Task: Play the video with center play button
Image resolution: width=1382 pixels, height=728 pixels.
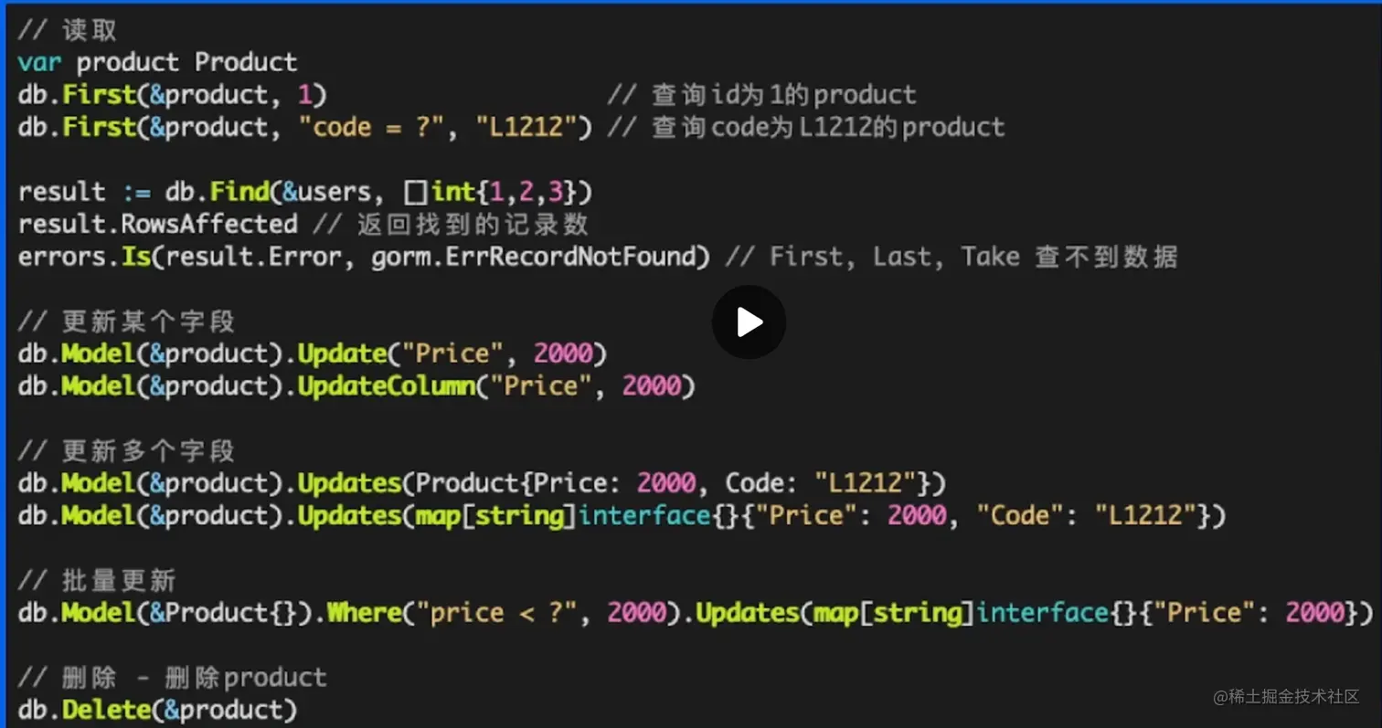Action: pos(749,322)
